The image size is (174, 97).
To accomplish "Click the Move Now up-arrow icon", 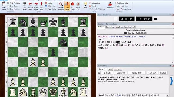I will click(42, 4).
